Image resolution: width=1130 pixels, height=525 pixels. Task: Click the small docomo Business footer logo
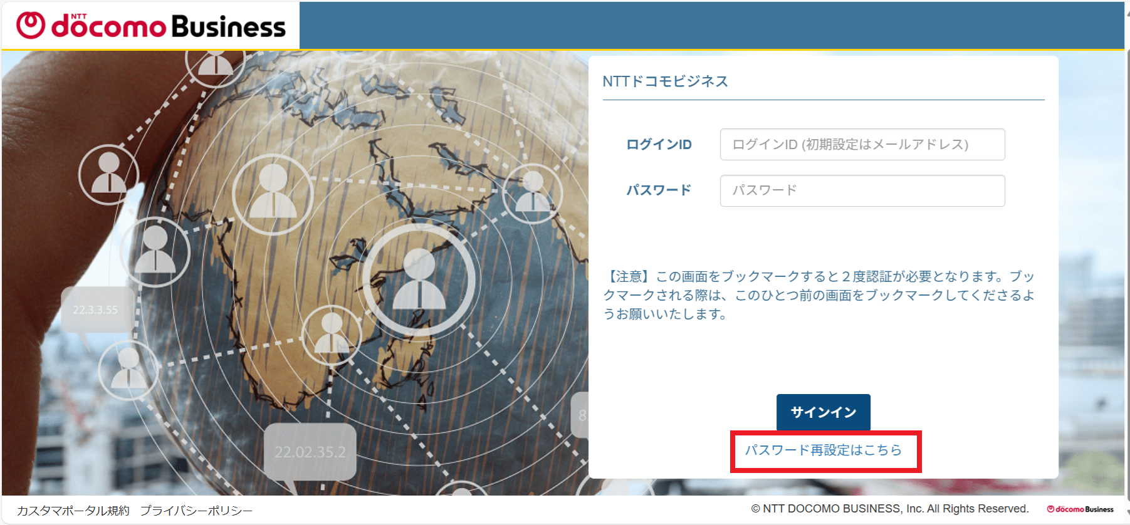coord(1080,509)
